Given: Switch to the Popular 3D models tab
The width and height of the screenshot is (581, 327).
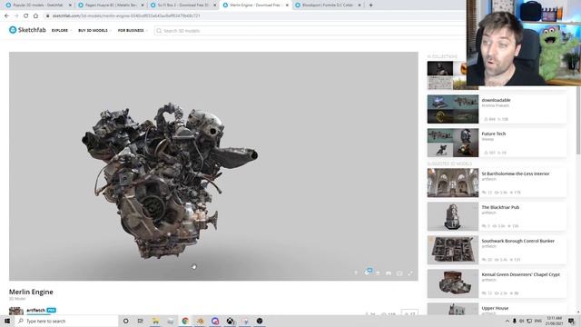Looking at the screenshot, I should coord(38,5).
